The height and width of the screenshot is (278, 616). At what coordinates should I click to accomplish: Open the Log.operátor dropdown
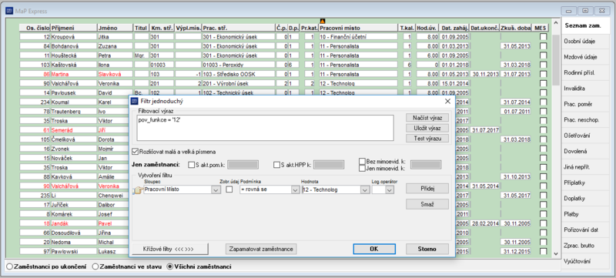390,190
